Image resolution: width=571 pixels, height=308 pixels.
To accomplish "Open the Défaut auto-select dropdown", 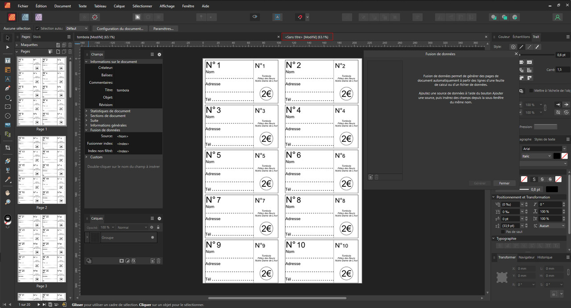I will pos(76,29).
